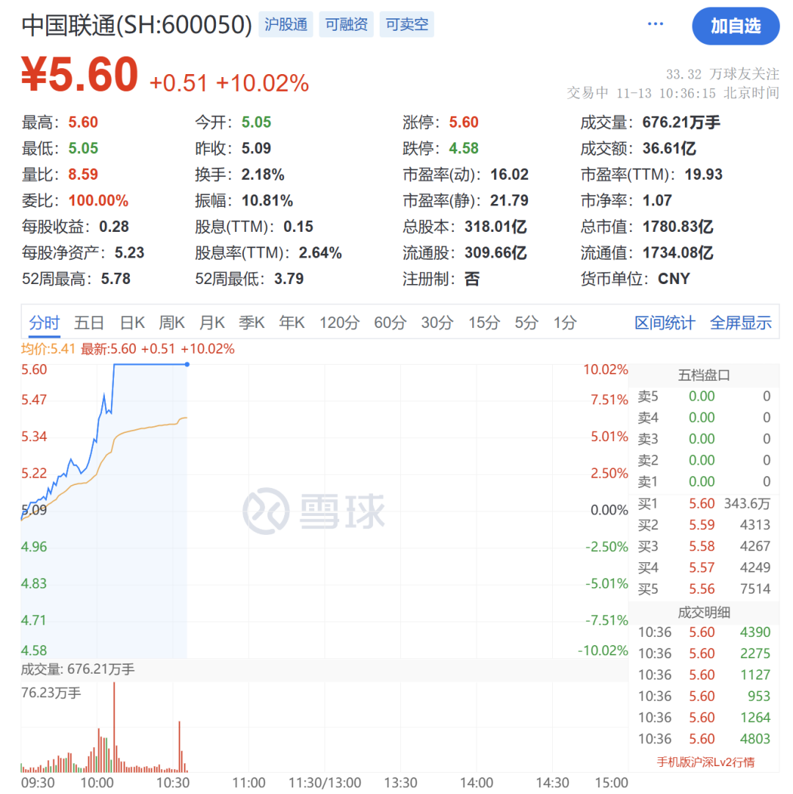This screenshot has height=794, width=793.
Task: Open the 1分 interval chart
Action: tap(565, 323)
